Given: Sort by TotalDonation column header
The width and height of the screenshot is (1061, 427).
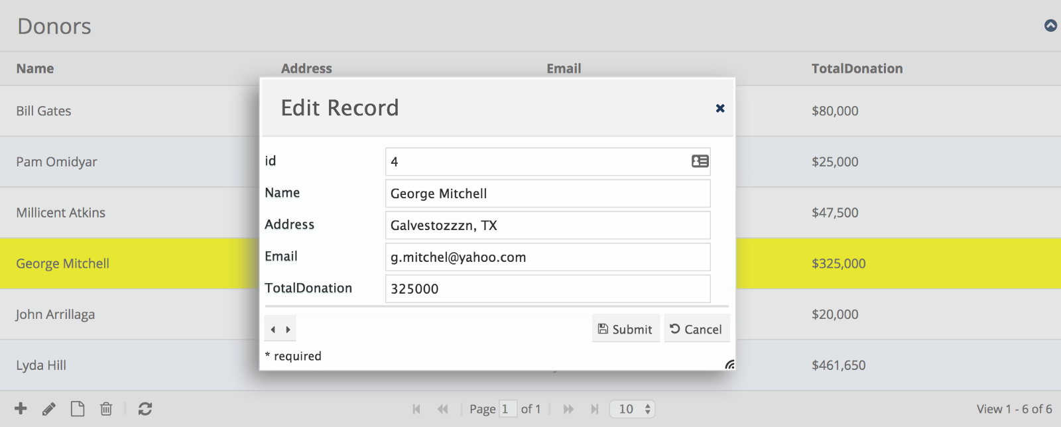Looking at the screenshot, I should point(857,68).
